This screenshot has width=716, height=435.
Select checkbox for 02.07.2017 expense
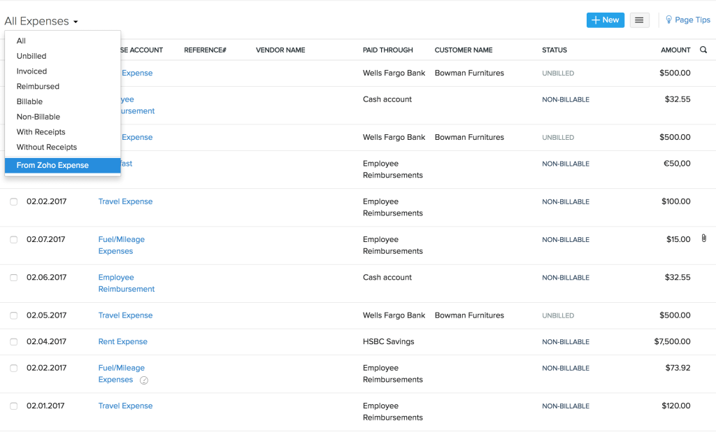click(14, 240)
